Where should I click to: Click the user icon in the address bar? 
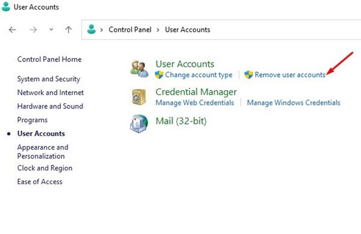click(91, 29)
